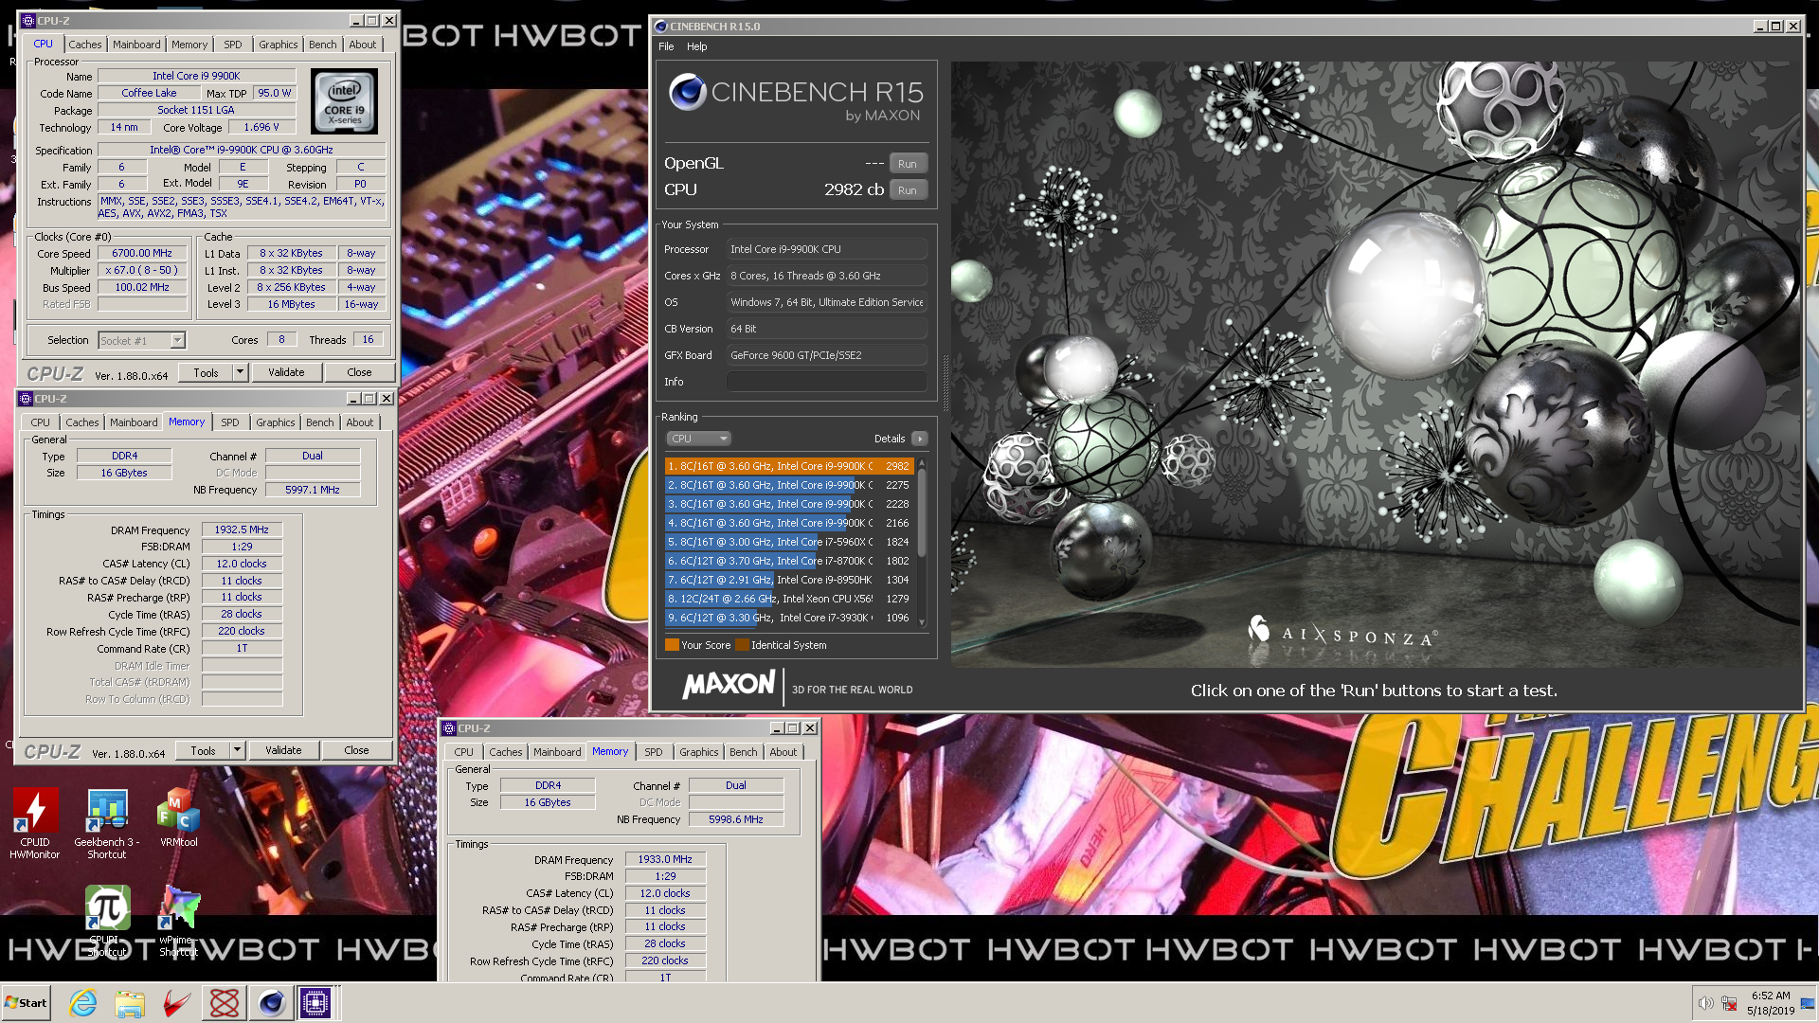Open Cinebench Help menu
The height and width of the screenshot is (1023, 1819).
pos(696,46)
